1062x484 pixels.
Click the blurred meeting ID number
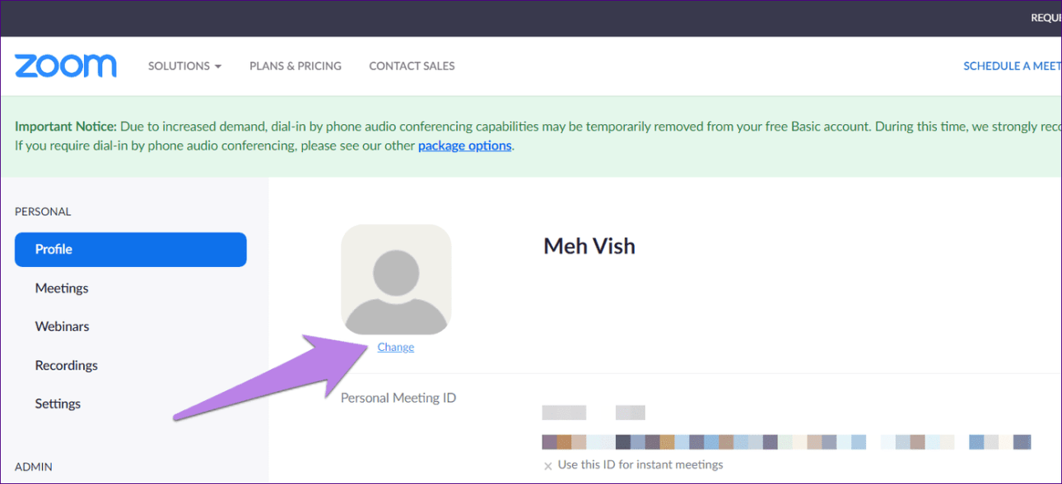(x=593, y=413)
